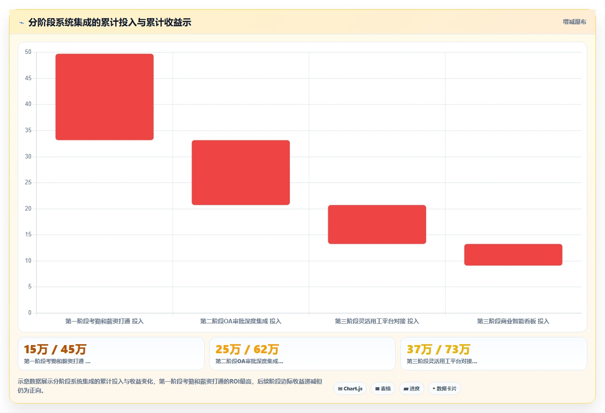Viewport: 605px width, 413px height.
Task: Select the 数据卡片 tag chip
Action: [444, 389]
